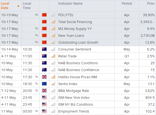156x115 pixels.
Task: Sort by the Local Time column header
Action: (x=27, y=6)
